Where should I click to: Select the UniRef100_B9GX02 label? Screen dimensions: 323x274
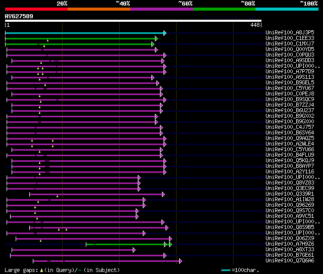point(290,116)
